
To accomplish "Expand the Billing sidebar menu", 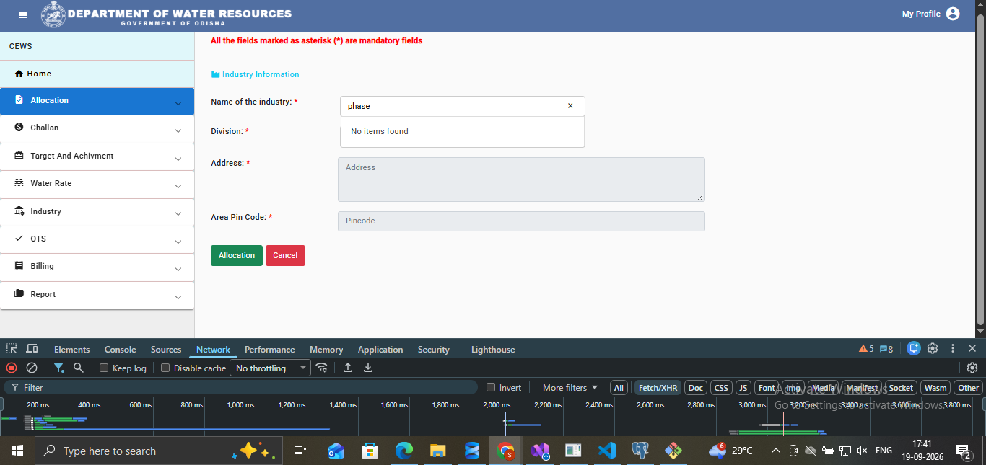I will [97, 267].
